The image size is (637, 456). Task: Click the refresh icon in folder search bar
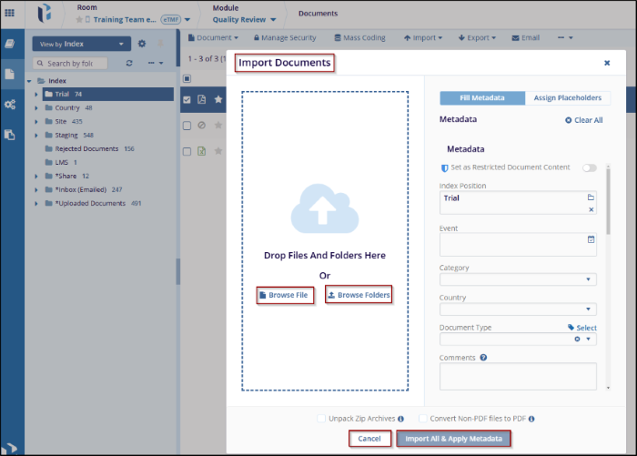tap(129, 64)
